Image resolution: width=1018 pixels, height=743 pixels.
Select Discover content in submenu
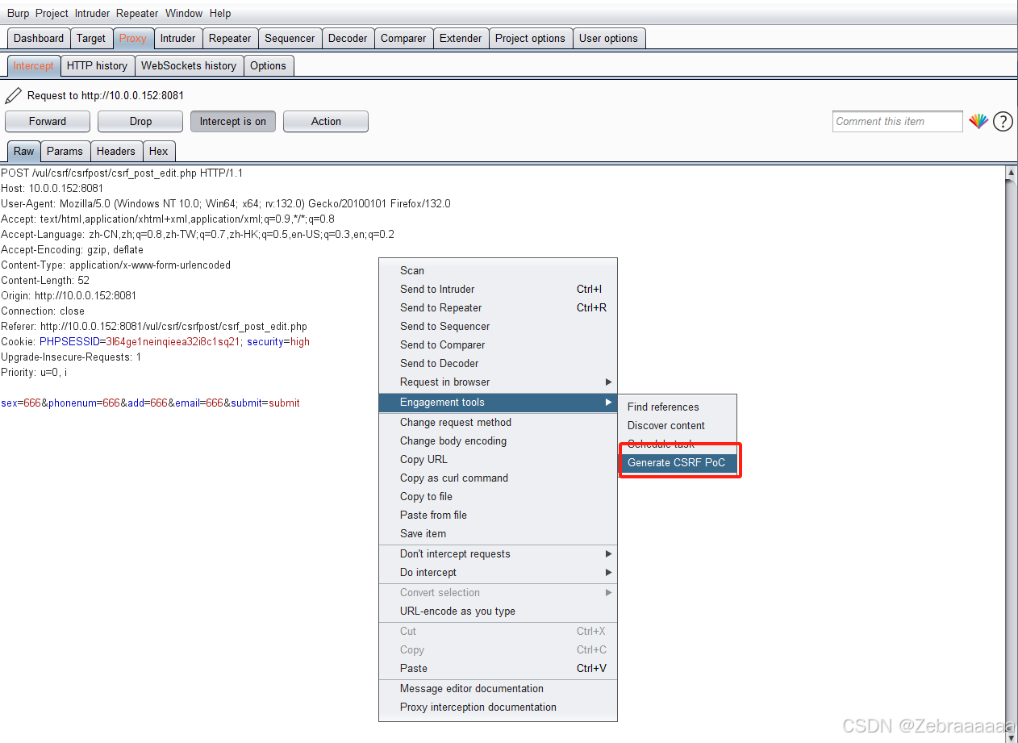(x=677, y=425)
